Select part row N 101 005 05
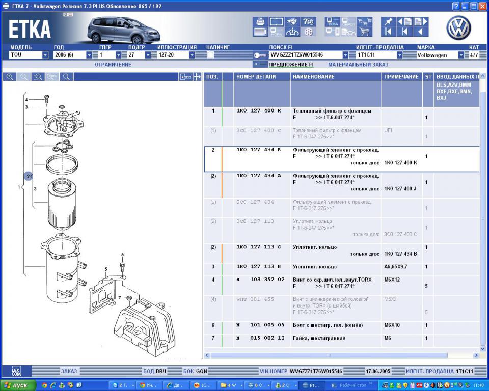 pyautogui.click(x=342, y=328)
